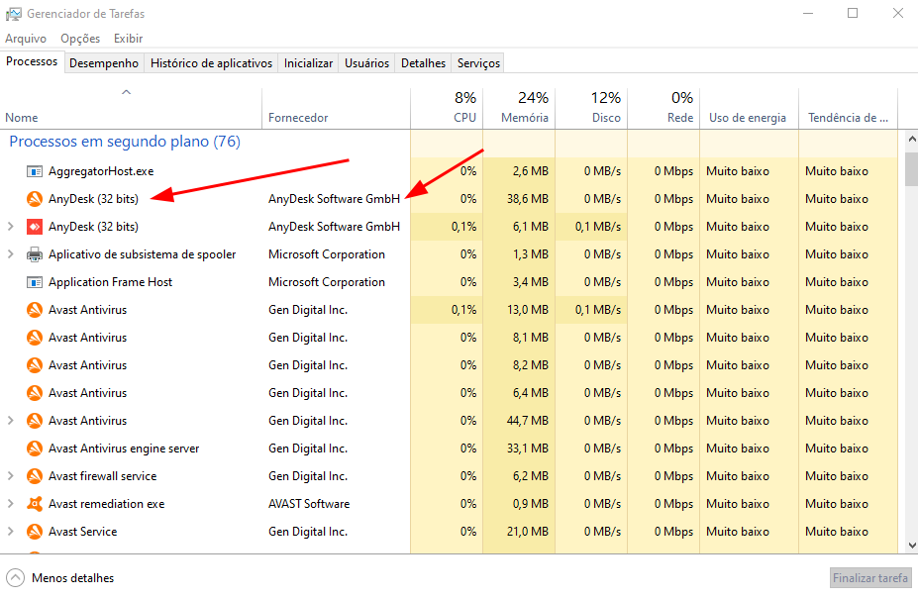Image resolution: width=918 pixels, height=599 pixels.
Task: Expand the Avast Antivirus 44,7 MB process
Action: [11, 421]
